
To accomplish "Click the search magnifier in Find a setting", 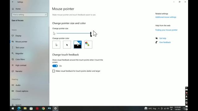I will (x=45, y=15).
